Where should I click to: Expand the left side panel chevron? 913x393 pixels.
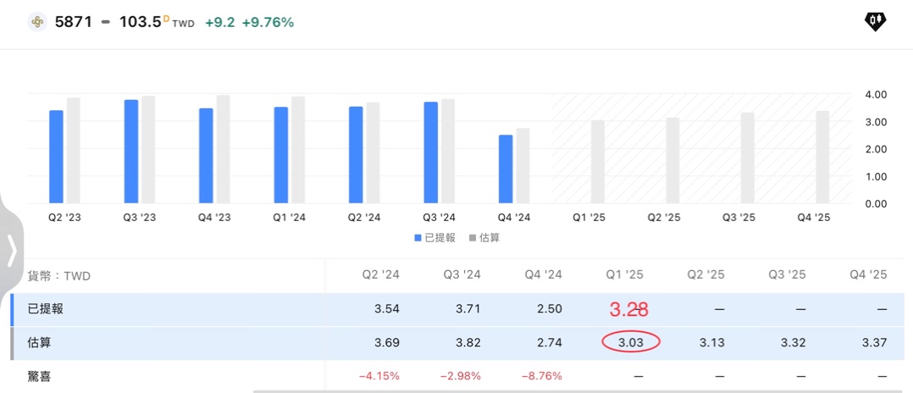coord(12,251)
